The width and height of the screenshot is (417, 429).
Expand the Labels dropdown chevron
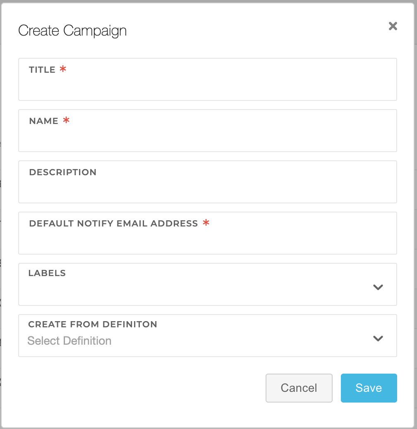click(378, 287)
